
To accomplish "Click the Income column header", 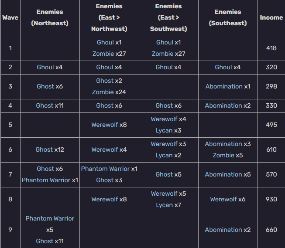I will pyautogui.click(x=271, y=18).
